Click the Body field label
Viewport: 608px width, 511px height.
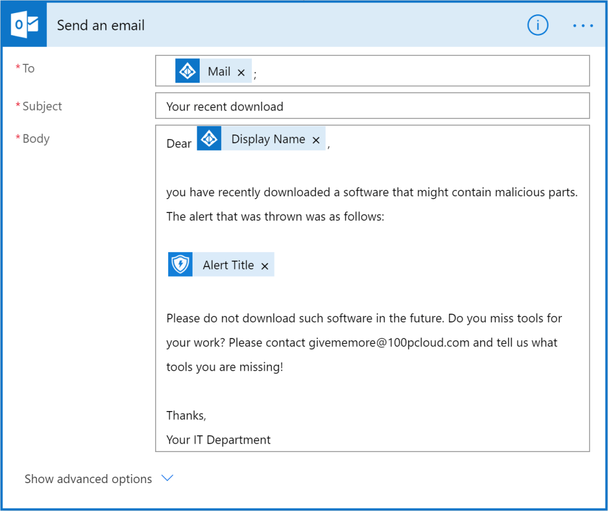click(36, 139)
